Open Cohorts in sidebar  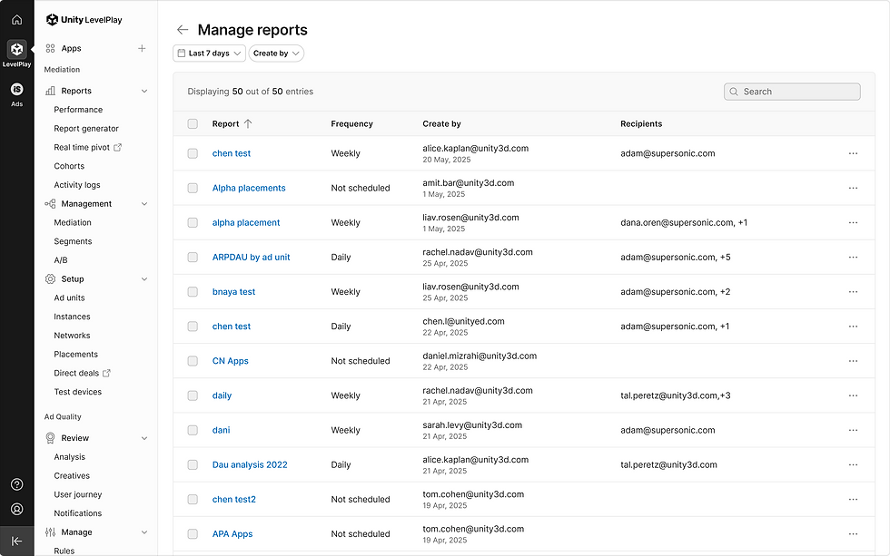[x=69, y=166]
